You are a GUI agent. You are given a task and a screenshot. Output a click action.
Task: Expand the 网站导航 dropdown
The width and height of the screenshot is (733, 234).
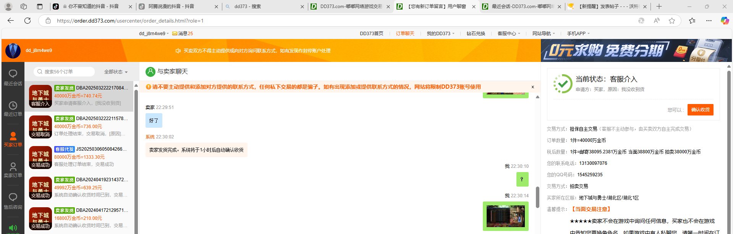click(544, 34)
